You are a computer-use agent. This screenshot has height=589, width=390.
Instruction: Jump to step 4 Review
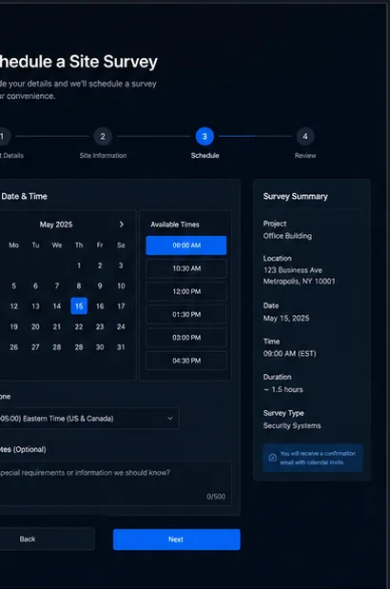[x=305, y=136]
